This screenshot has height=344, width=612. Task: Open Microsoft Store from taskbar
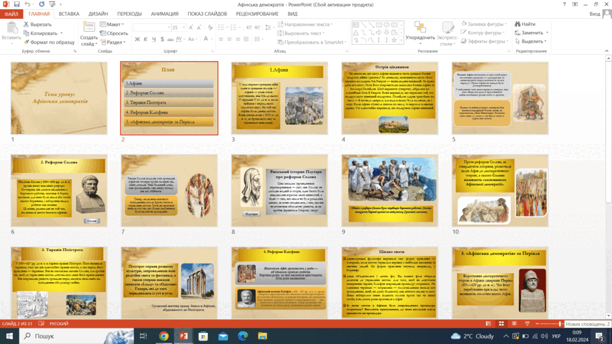click(x=203, y=336)
